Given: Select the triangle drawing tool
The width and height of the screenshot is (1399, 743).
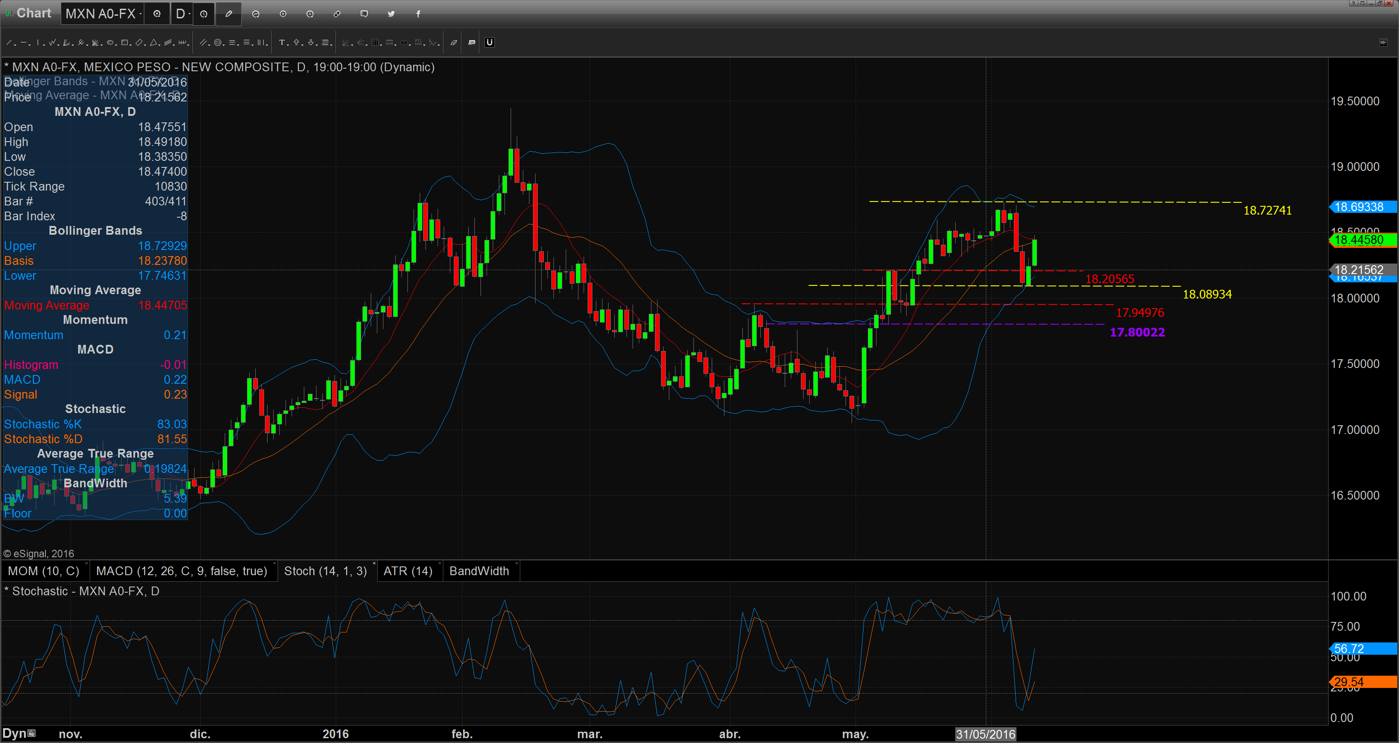Looking at the screenshot, I should 154,42.
